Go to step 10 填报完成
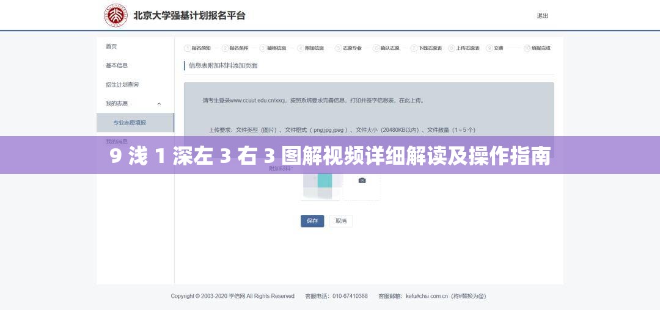 click(537, 48)
